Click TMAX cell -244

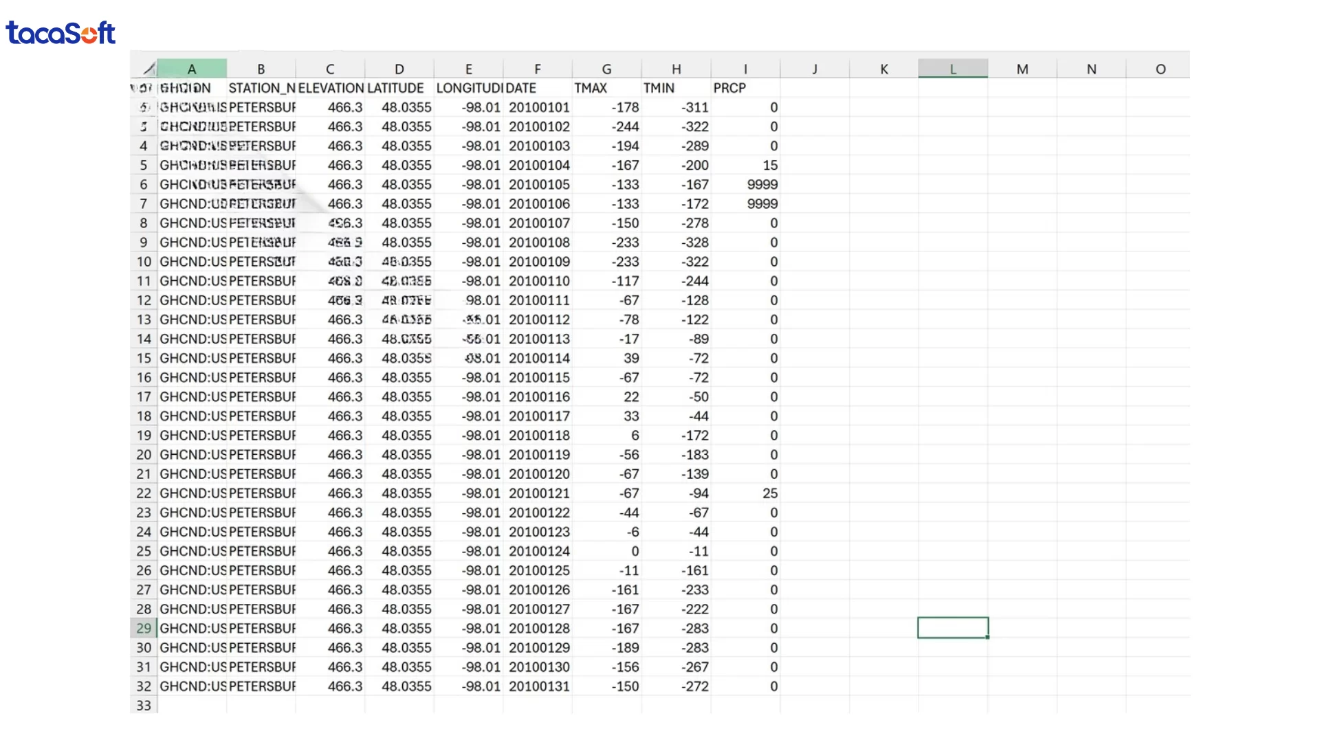(x=607, y=126)
